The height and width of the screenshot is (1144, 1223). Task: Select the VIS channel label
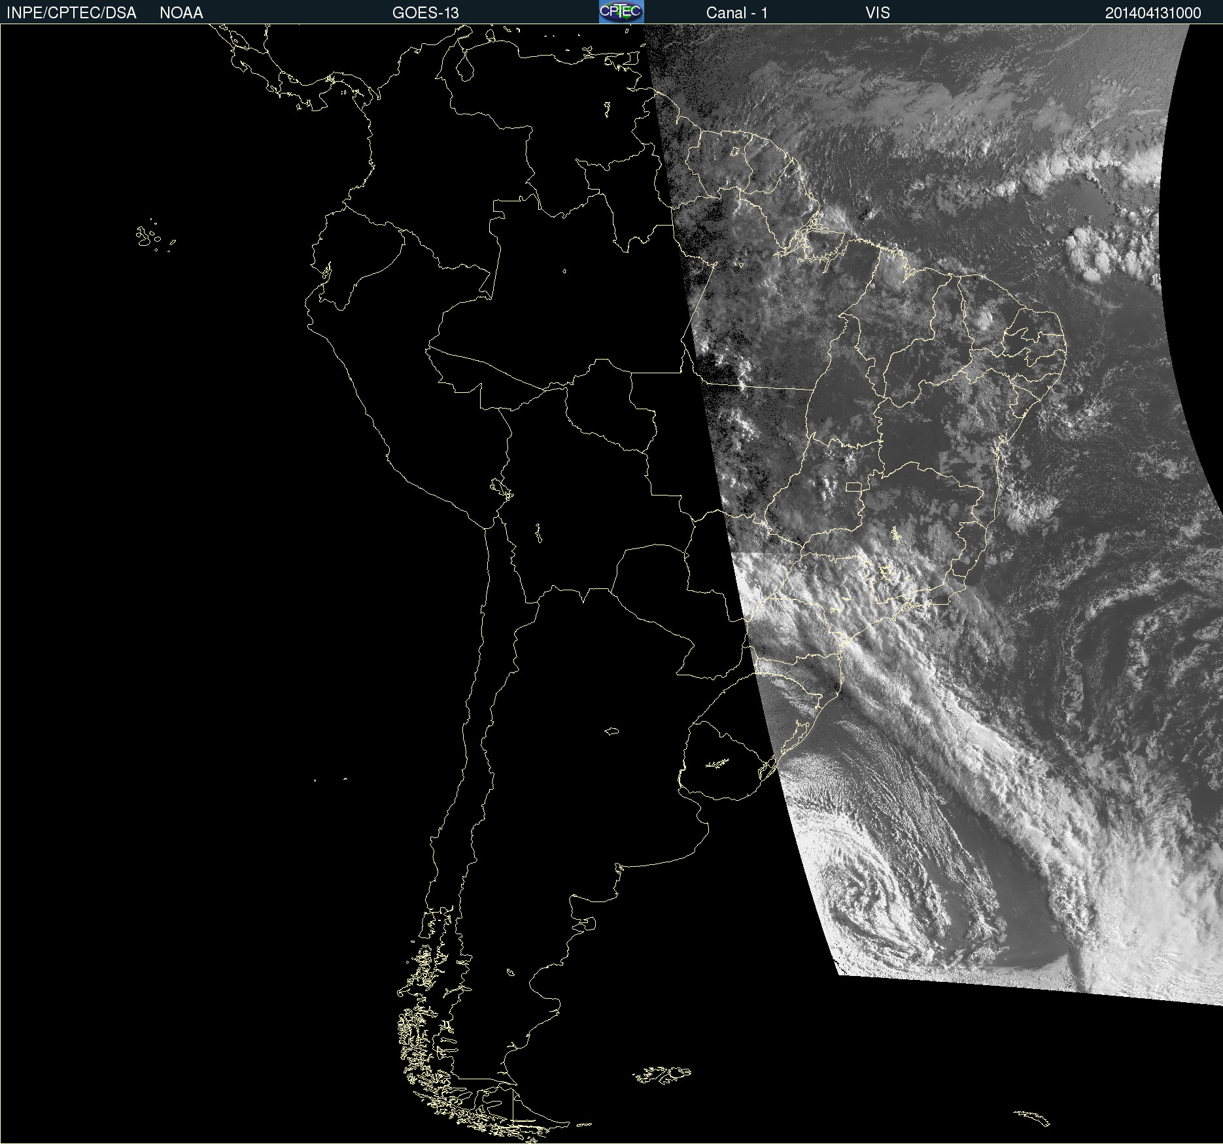(878, 13)
